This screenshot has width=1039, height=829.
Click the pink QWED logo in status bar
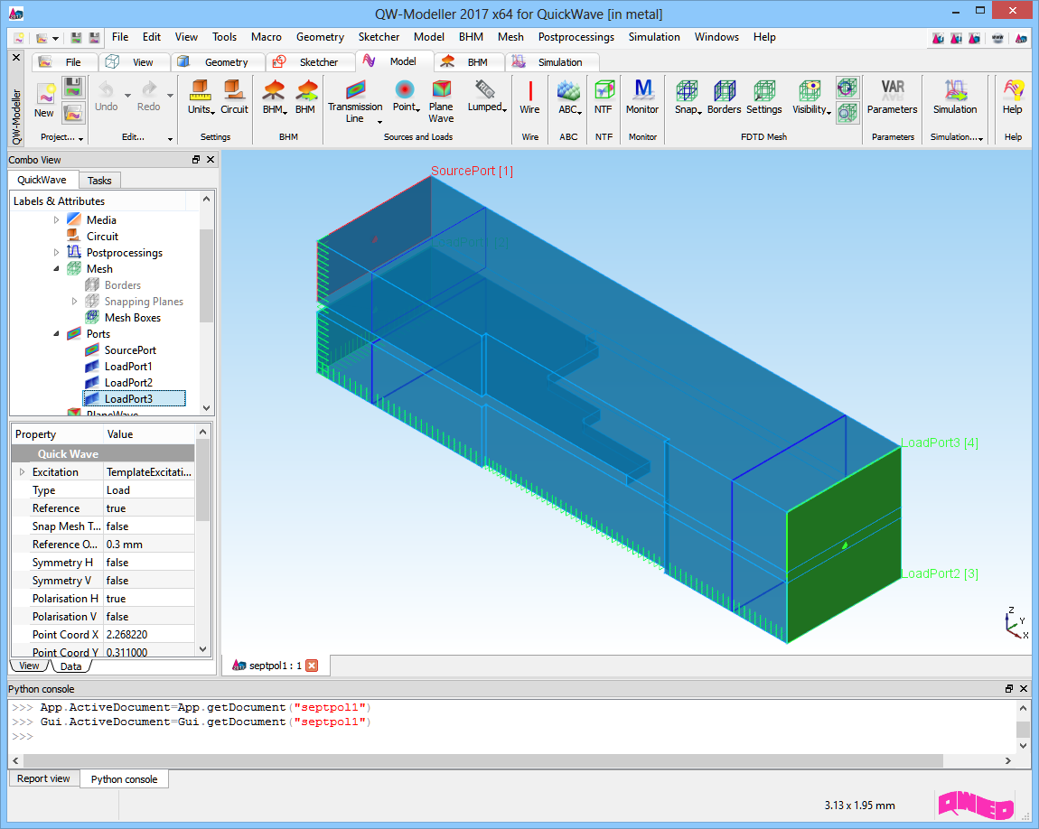(x=976, y=805)
